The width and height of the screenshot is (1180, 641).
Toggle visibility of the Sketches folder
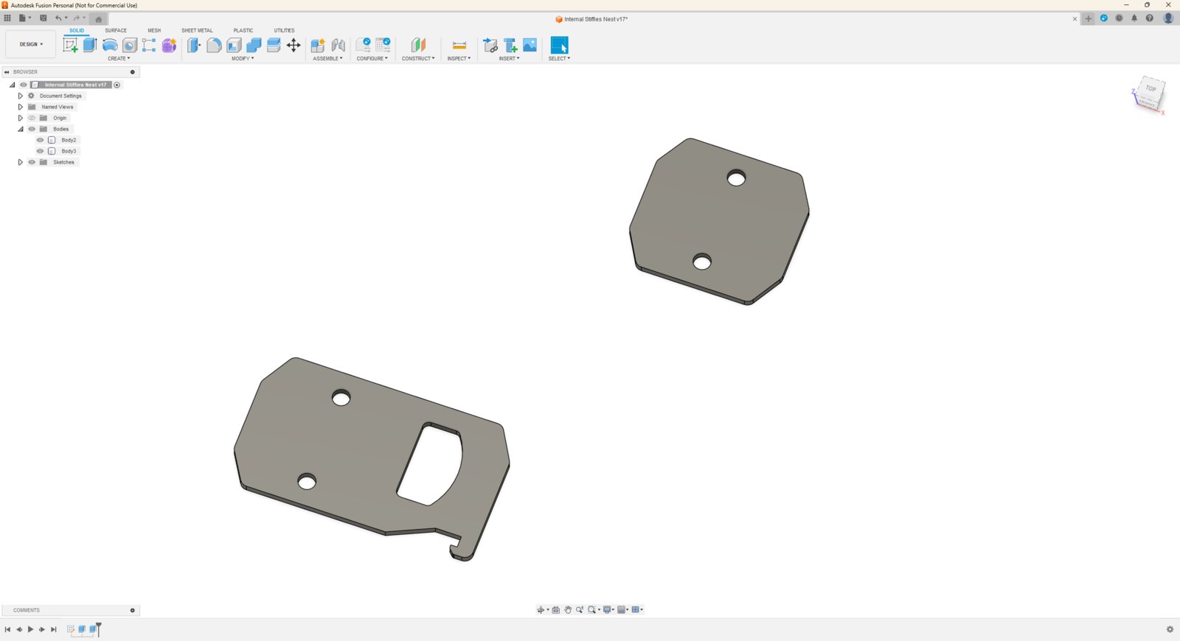[32, 162]
